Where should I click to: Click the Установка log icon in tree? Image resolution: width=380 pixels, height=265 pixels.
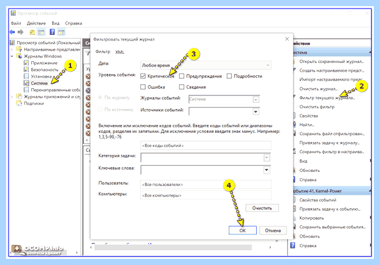point(26,77)
